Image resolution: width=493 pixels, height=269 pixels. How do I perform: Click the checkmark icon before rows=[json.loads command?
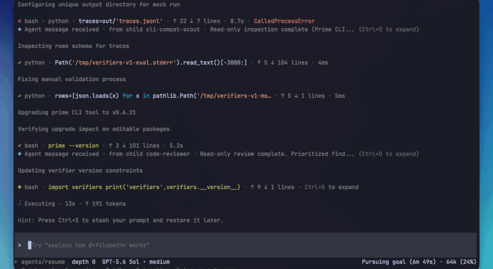[x=19, y=96]
